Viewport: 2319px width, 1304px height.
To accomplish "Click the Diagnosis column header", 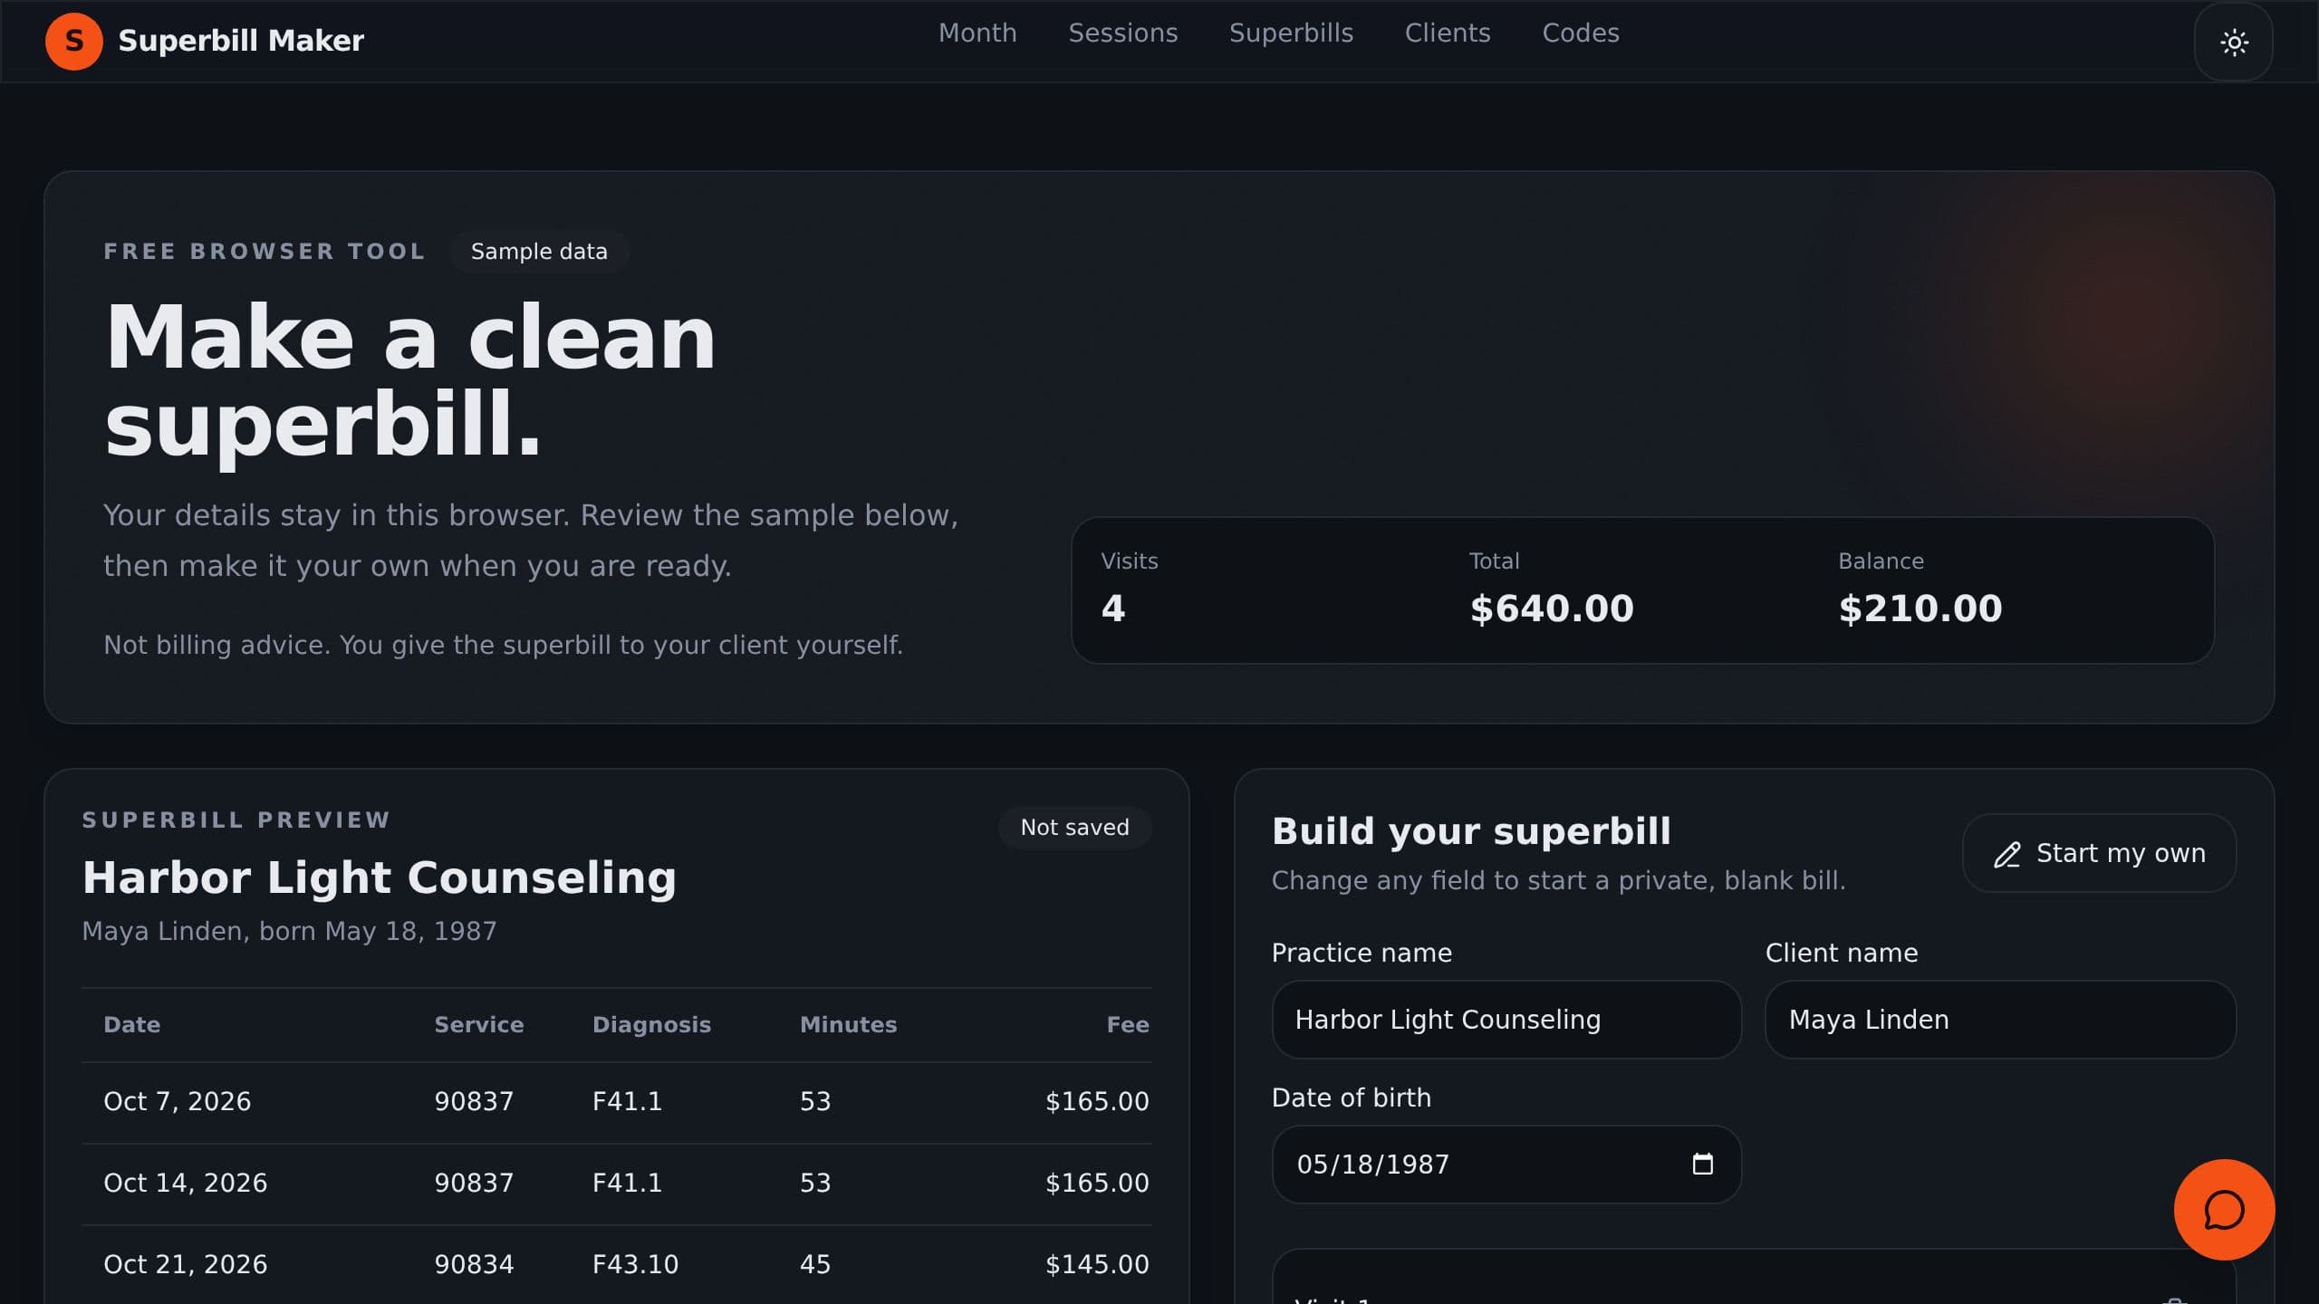I will tap(651, 1025).
